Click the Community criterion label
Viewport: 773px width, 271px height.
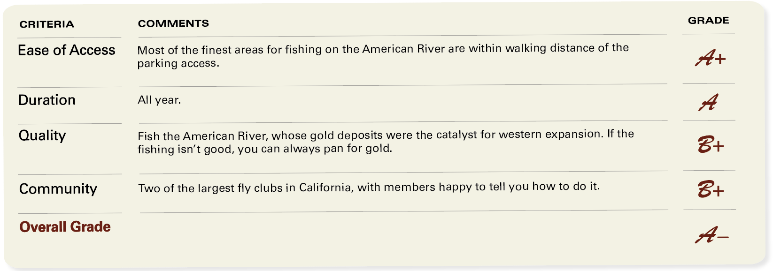pos(58,188)
